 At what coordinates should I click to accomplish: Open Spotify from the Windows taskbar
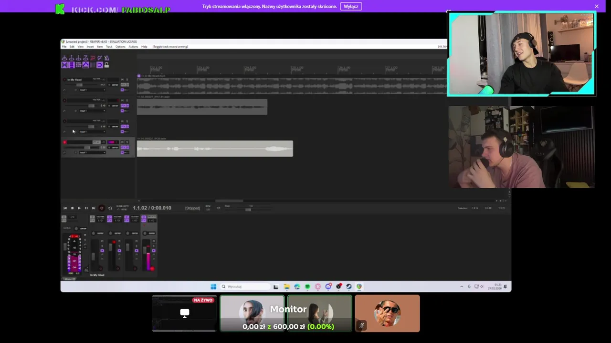[x=307, y=286]
